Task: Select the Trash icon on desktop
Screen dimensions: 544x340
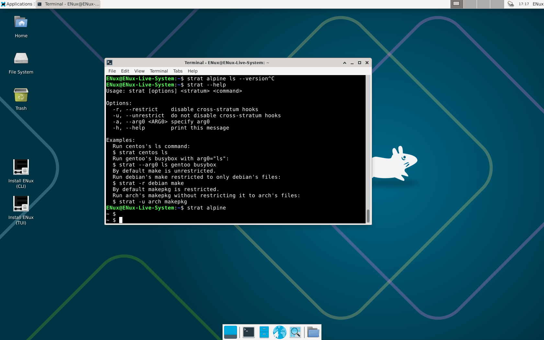Action: 21,95
